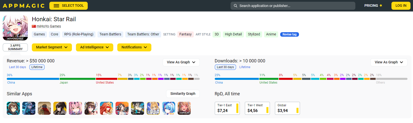Screen dimensions: 413x123
Task: Open the Ad Intelligence dropdown
Action: pyautogui.click(x=94, y=47)
